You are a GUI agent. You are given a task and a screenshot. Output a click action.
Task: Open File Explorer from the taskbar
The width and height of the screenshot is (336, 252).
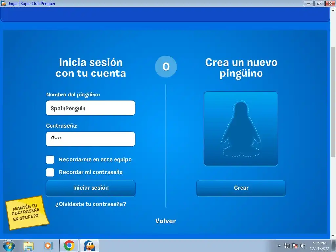[x=29, y=245]
